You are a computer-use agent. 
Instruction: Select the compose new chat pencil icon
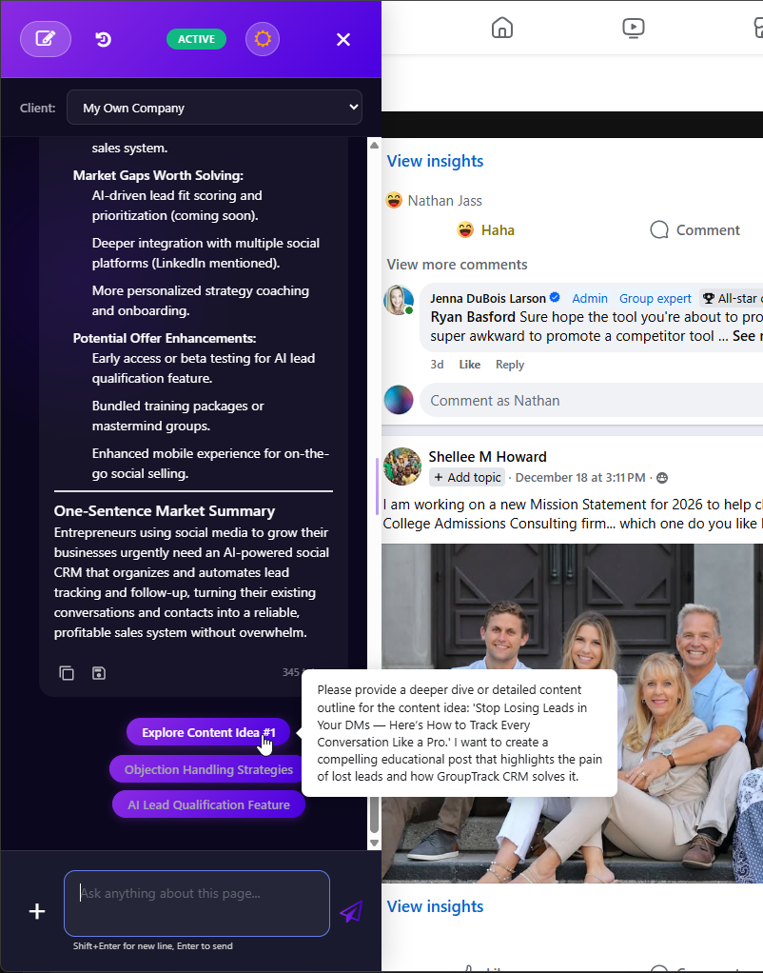(45, 39)
